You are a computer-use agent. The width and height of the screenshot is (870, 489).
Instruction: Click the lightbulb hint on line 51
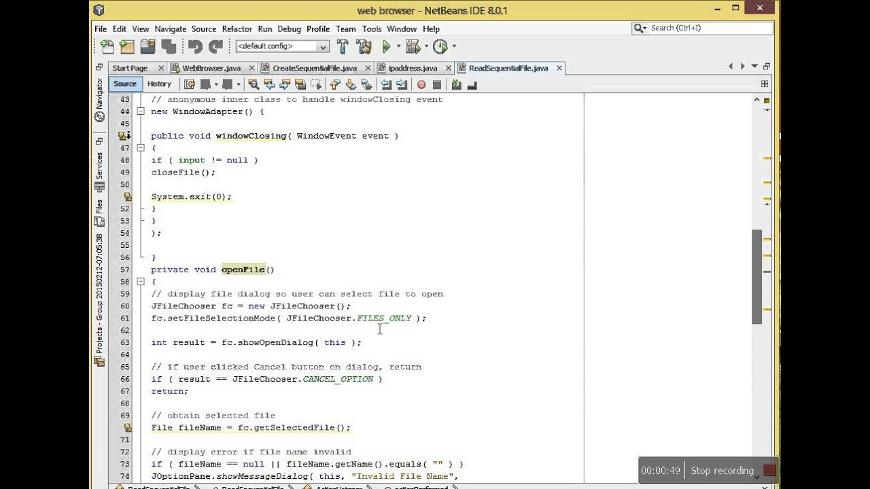(x=128, y=196)
